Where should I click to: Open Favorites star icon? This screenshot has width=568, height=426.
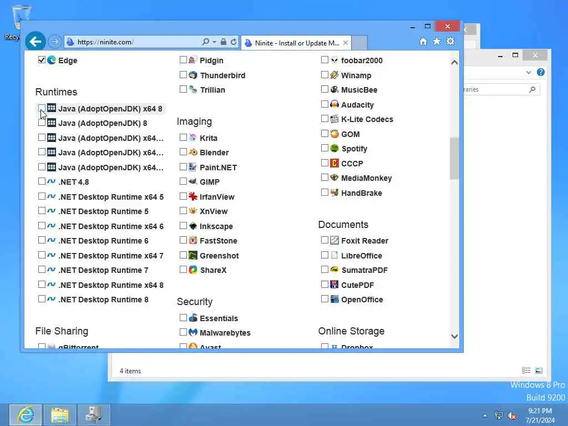pos(437,41)
